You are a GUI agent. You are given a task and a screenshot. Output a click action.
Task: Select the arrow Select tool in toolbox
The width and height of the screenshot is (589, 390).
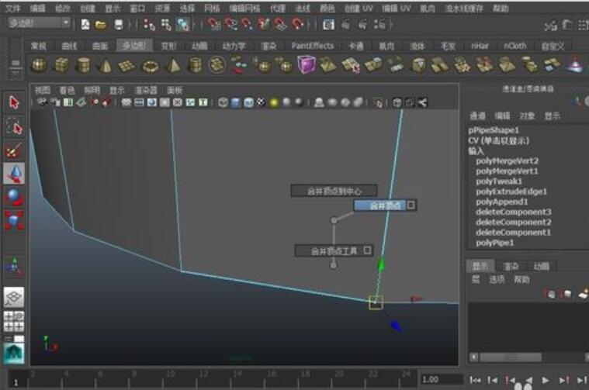tap(13, 102)
